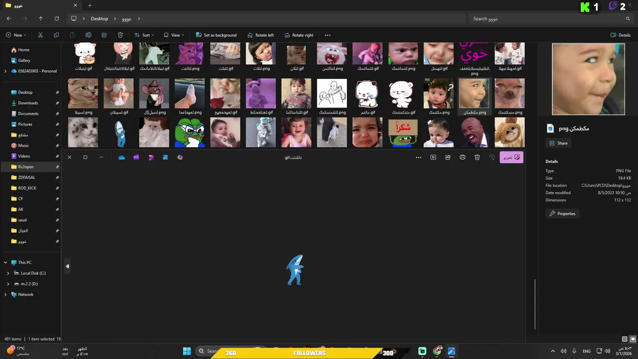Go up one folder level with the Up arrow
The height and width of the screenshot is (359, 638).
click(41, 18)
